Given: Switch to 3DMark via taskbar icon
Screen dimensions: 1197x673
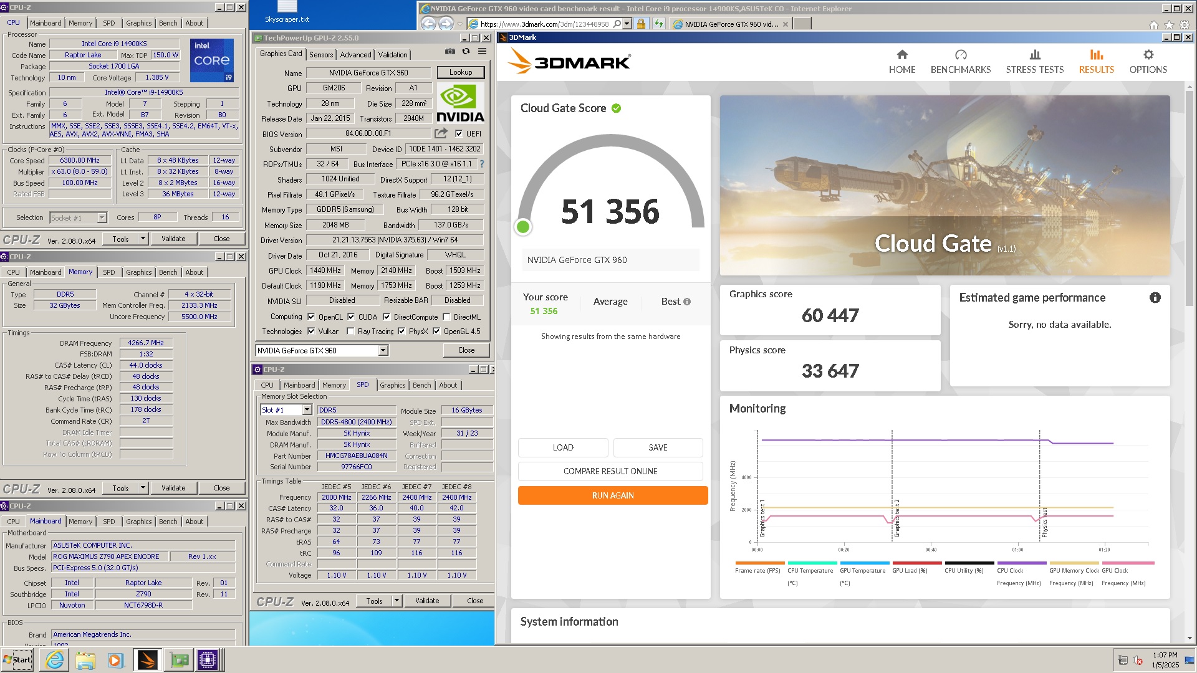Looking at the screenshot, I should pos(147,660).
